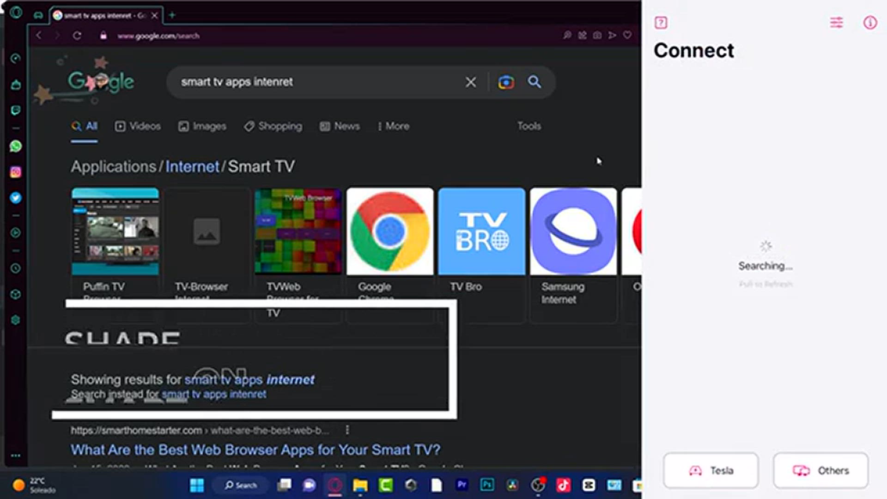
Task: Reload the Google search page
Action: pos(77,36)
